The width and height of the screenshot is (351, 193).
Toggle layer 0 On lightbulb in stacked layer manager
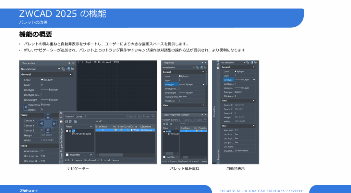tap(196, 131)
